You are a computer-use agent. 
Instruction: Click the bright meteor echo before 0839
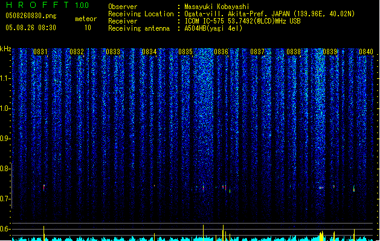tap(321, 187)
